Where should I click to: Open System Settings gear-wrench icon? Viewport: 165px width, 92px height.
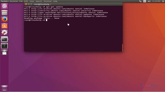click(4, 32)
